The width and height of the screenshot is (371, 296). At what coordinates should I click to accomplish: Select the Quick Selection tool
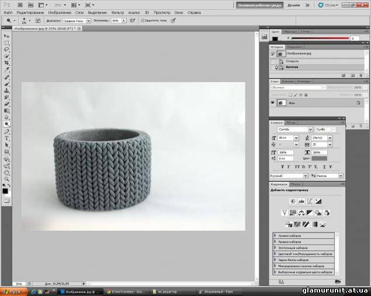(x=6, y=56)
